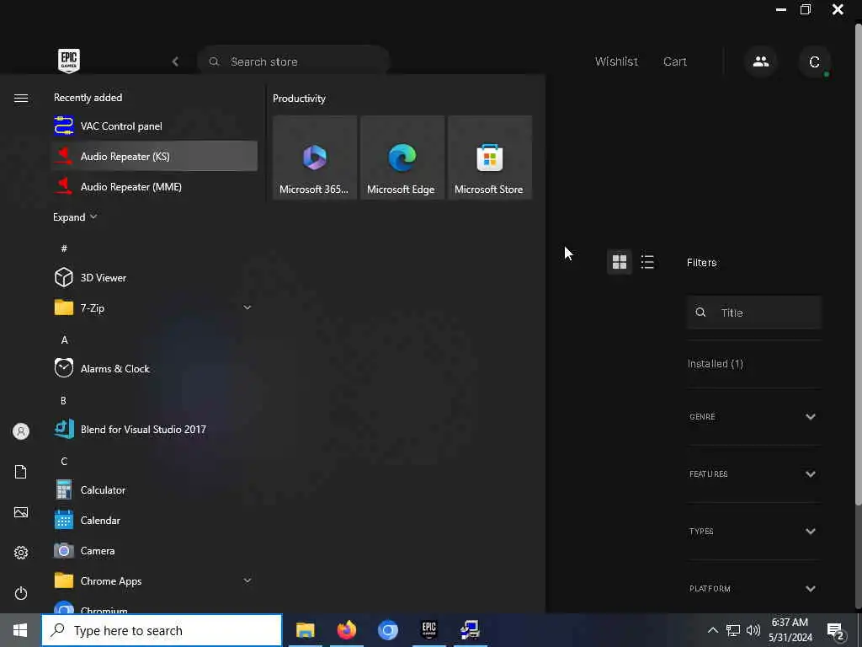The image size is (862, 647).
Task: Open Chromium from taskbar
Action: pos(387,630)
